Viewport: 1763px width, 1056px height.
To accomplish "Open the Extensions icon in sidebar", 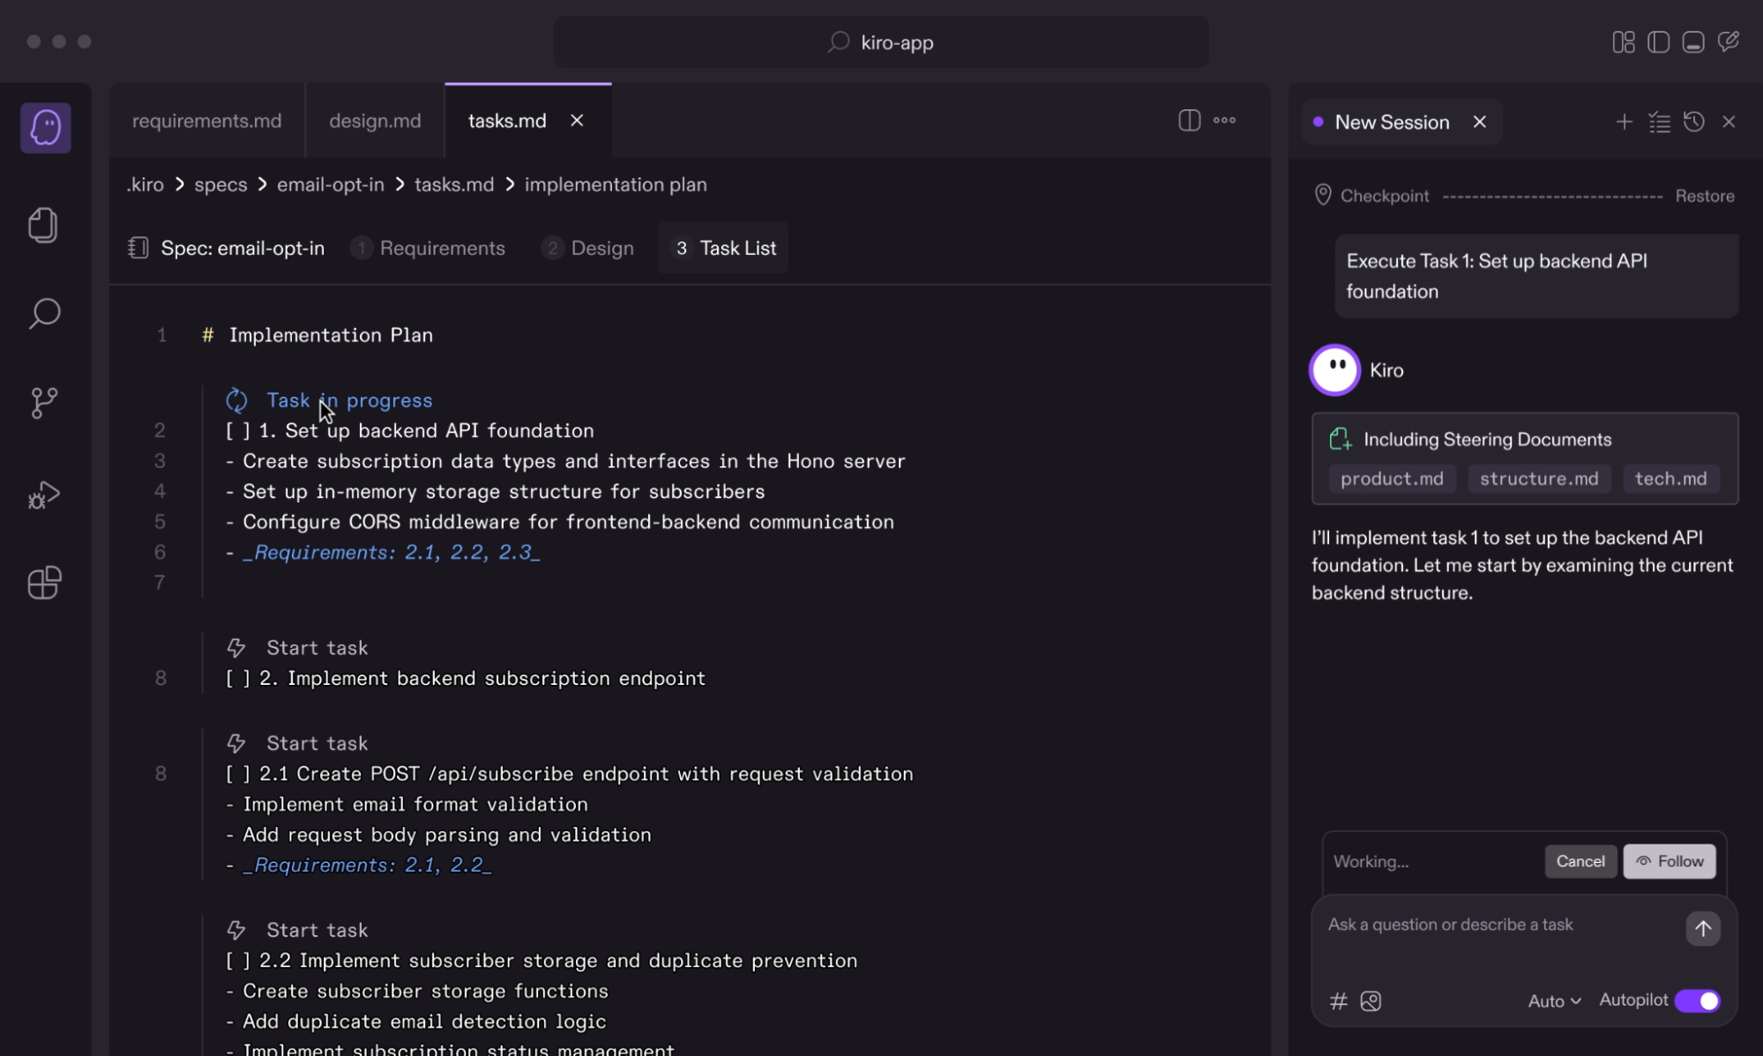I will pos(44,583).
